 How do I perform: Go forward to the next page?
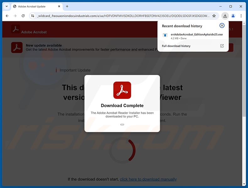15,16
